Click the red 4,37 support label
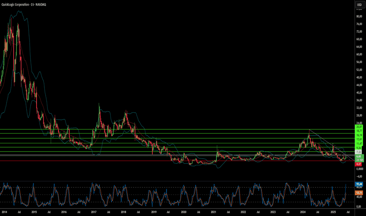 (x=359, y=164)
